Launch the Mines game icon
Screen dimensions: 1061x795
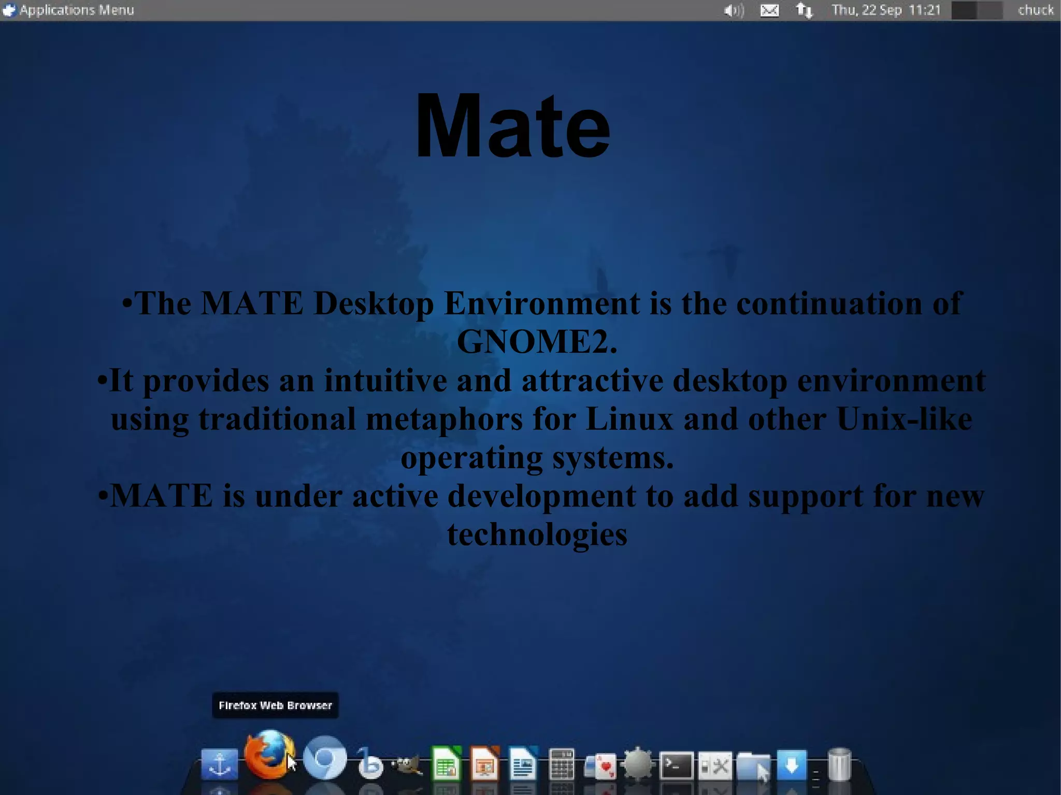pos(638,763)
